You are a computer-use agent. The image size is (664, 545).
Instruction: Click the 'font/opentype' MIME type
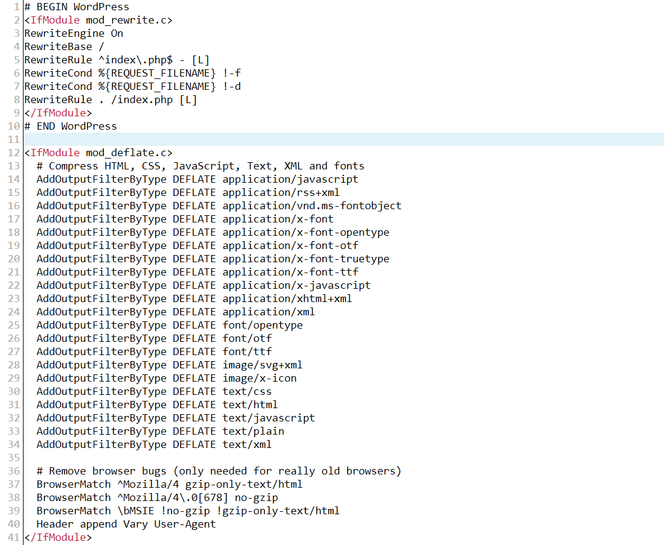pyautogui.click(x=262, y=326)
